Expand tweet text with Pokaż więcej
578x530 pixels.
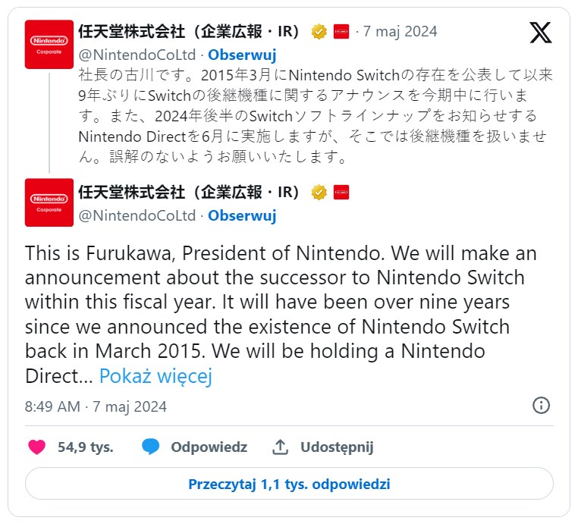pyautogui.click(x=155, y=376)
